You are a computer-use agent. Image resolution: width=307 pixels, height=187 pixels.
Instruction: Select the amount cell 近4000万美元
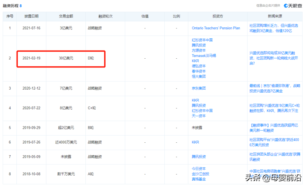coord(66,142)
